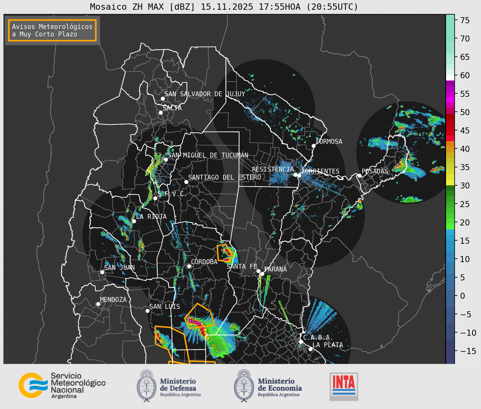
Task: Click the SALTA label
Action: click(172, 108)
